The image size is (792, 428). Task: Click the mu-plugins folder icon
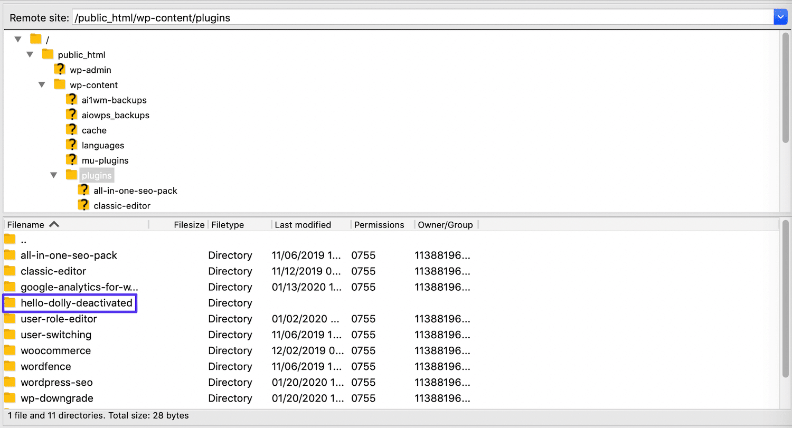click(x=72, y=160)
